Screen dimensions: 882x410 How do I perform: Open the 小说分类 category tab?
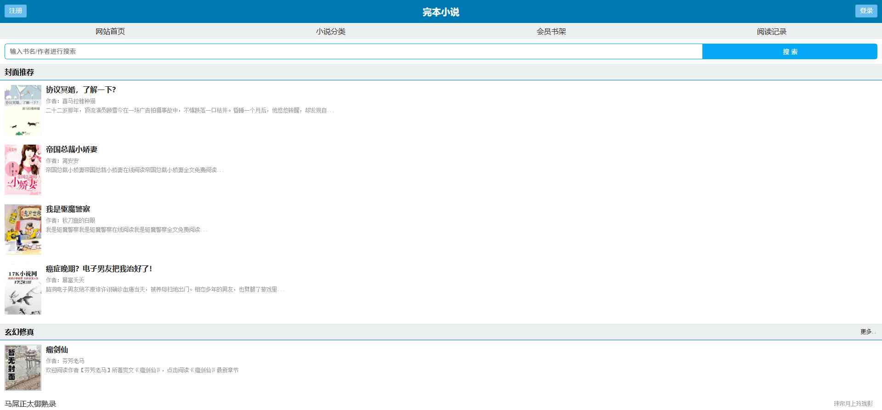(331, 32)
